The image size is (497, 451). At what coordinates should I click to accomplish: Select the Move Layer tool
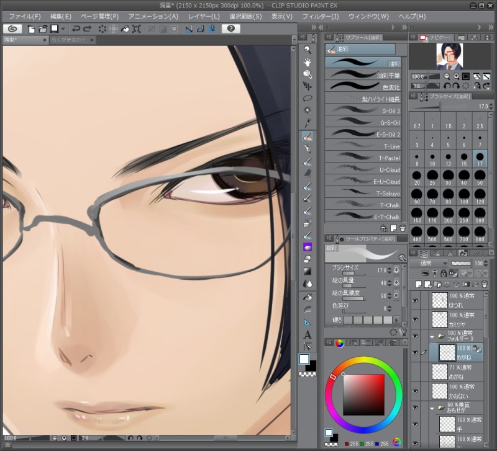307,86
